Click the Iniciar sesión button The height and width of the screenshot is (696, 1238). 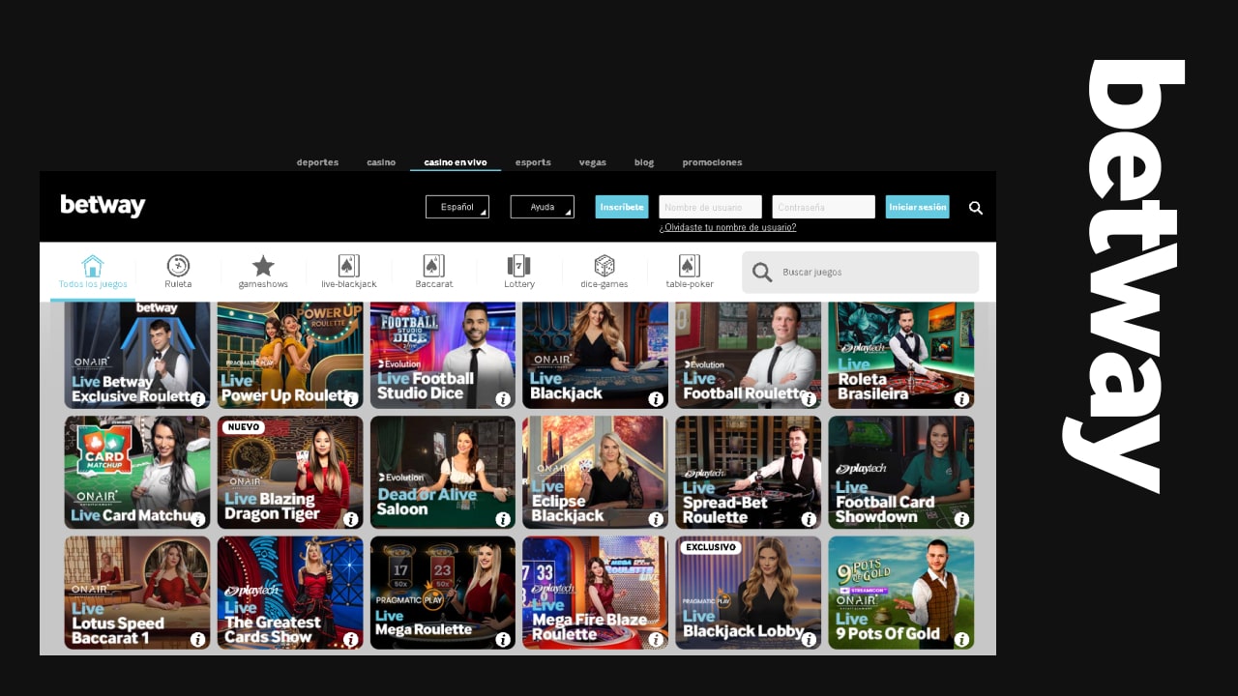coord(918,207)
